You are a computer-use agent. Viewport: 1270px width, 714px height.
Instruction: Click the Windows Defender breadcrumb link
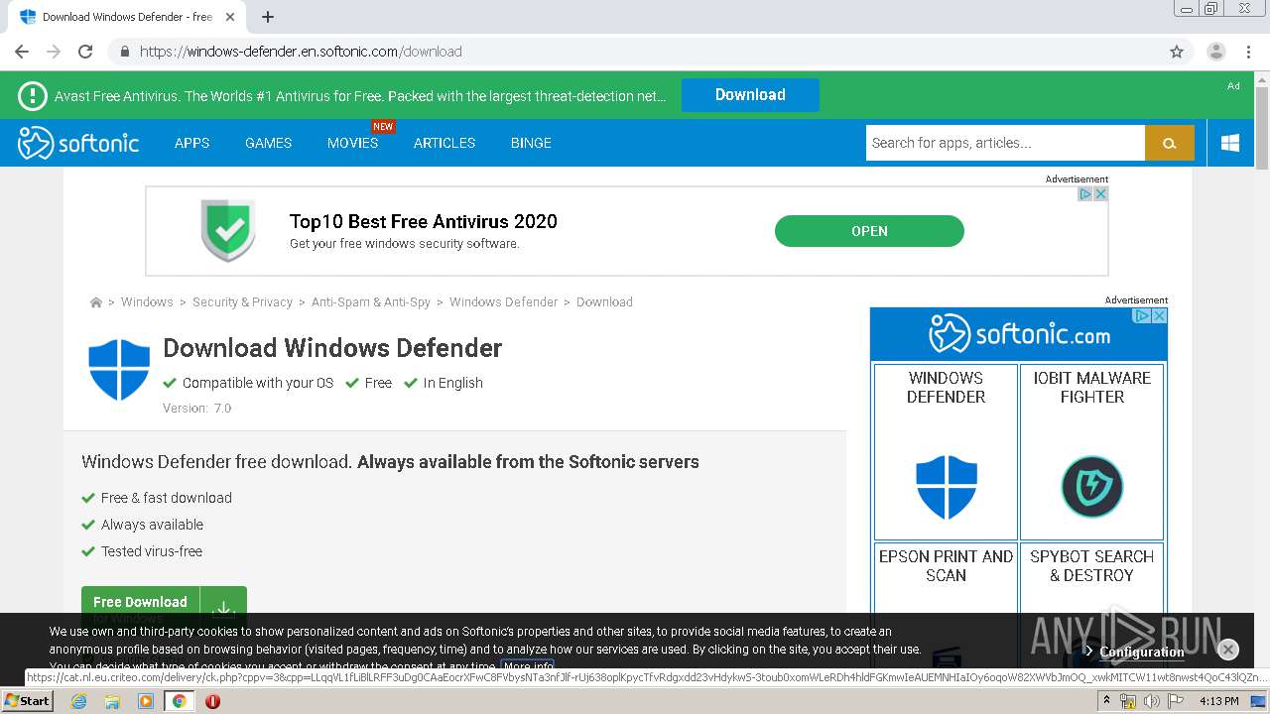coord(503,302)
